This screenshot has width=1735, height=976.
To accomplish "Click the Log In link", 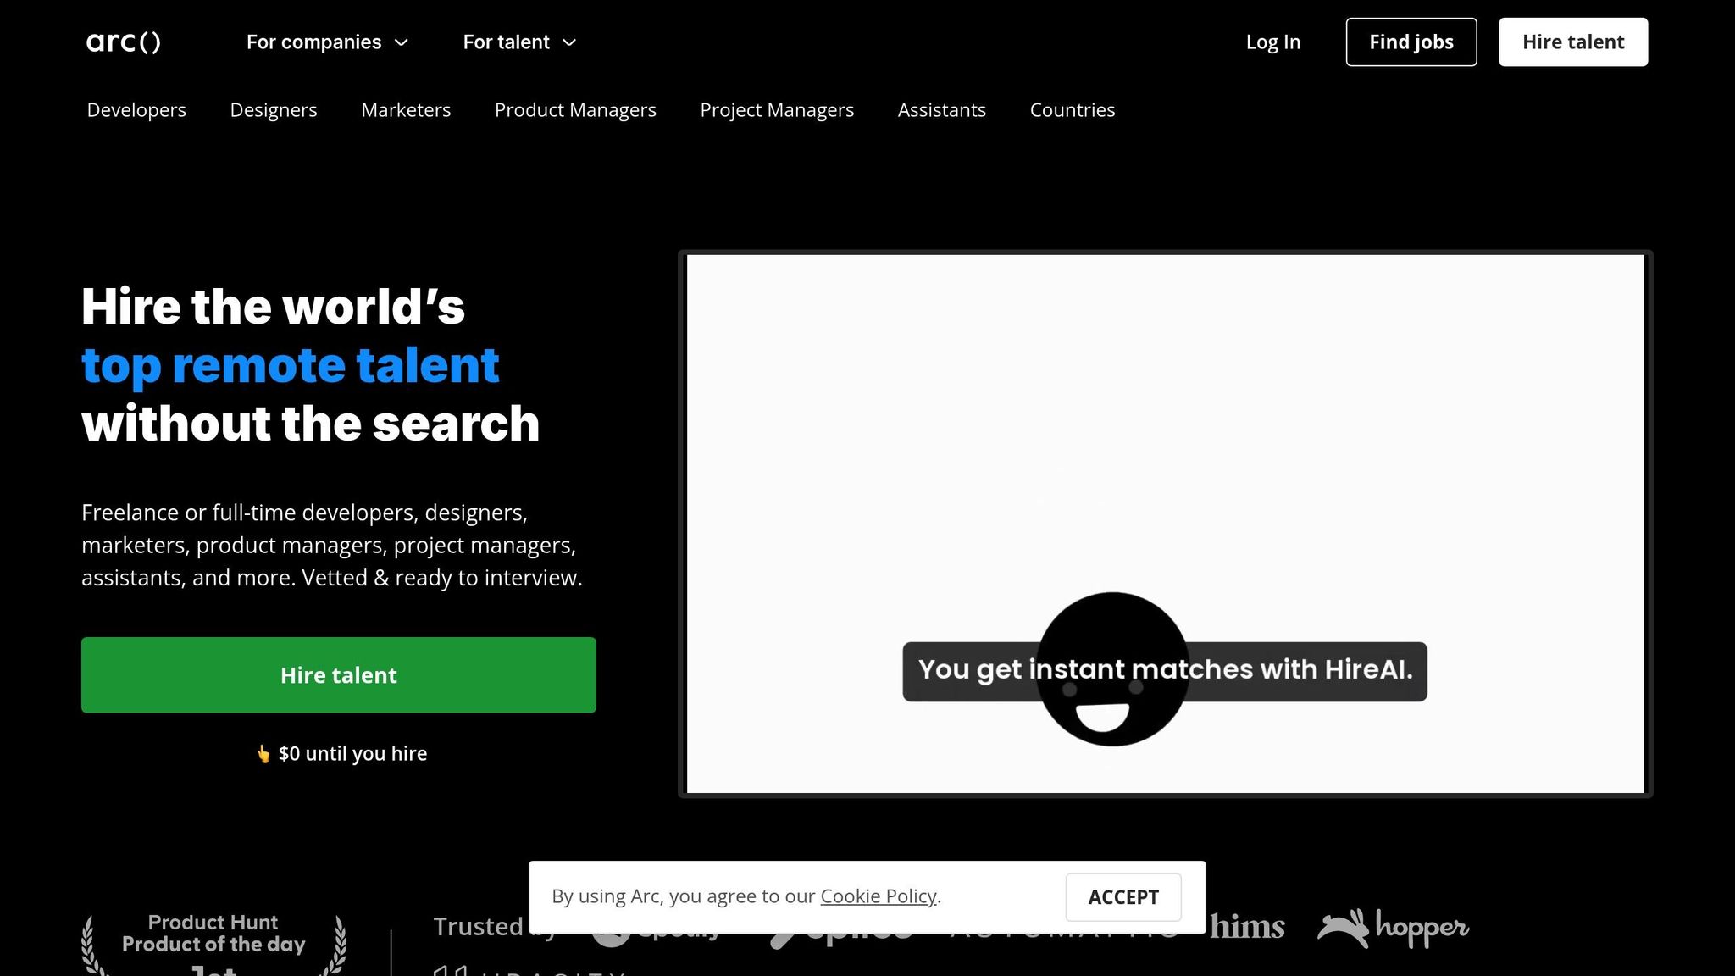I will (x=1272, y=42).
